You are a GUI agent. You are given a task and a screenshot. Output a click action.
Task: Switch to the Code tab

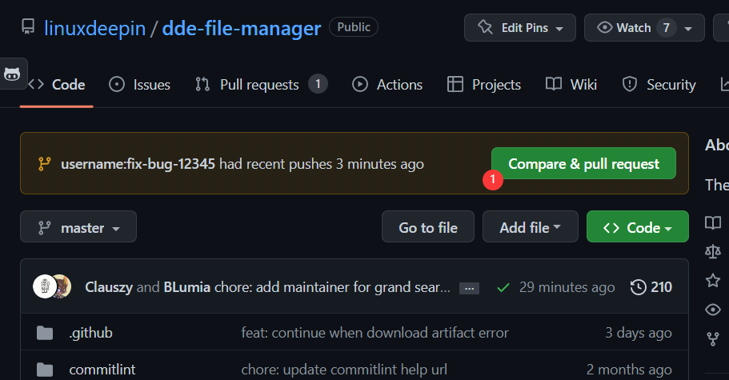click(57, 85)
